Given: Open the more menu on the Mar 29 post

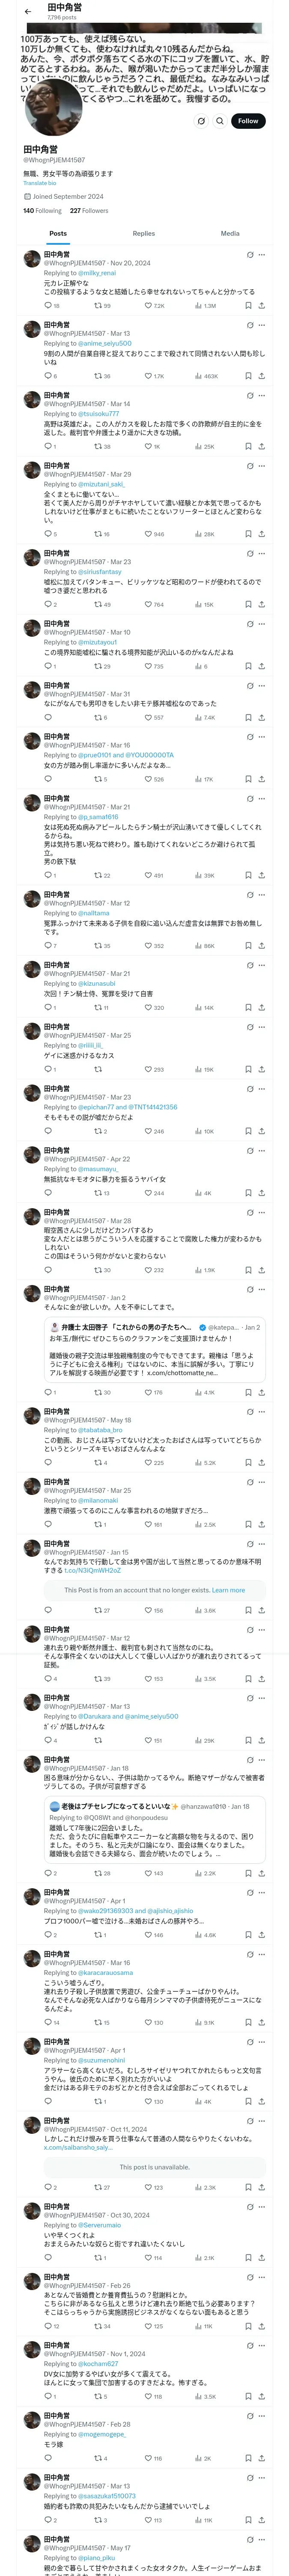Looking at the screenshot, I should (x=262, y=465).
